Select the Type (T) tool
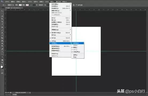148x96 pixels. tap(2, 52)
